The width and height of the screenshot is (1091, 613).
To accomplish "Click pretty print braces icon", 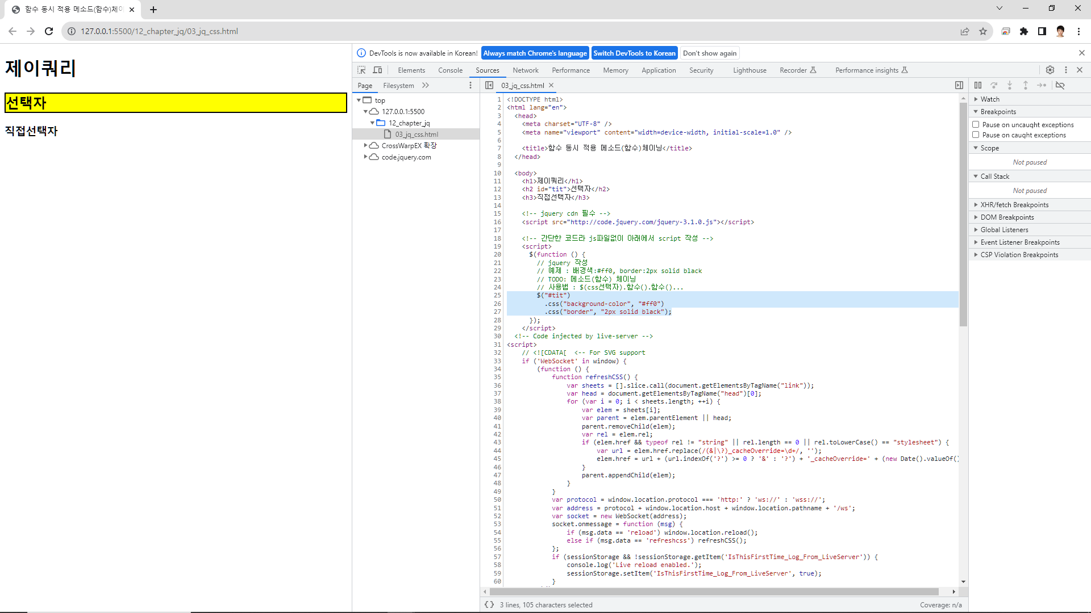I will pyautogui.click(x=489, y=604).
